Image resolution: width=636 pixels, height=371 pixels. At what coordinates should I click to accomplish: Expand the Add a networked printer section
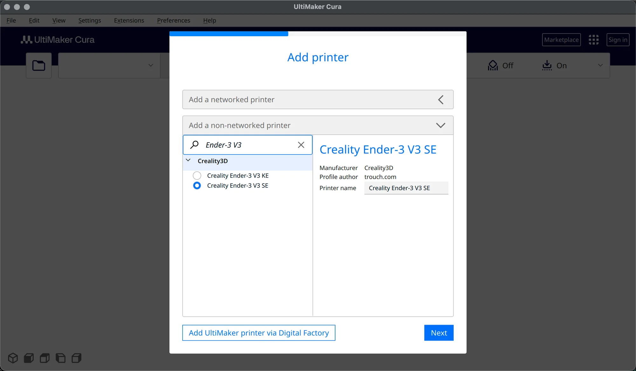click(x=318, y=100)
